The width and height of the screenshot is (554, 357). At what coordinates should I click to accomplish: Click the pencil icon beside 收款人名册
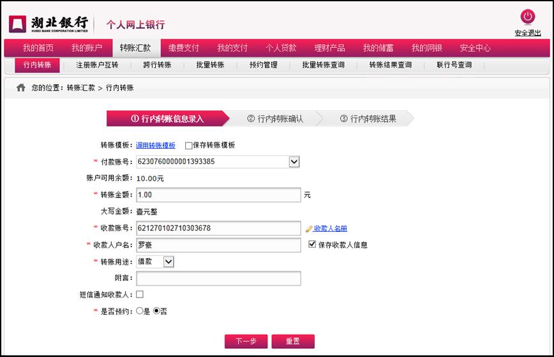coord(309,229)
